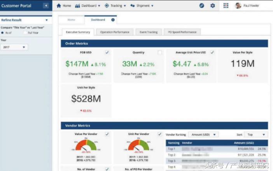This screenshot has width=273, height=171.
Task: Toggle the Value Per Vendor checkbox
Action: pyautogui.click(x=107, y=134)
